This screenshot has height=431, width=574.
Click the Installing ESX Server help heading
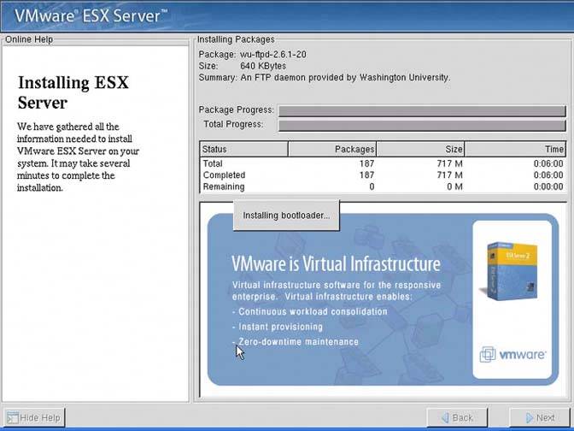coord(73,92)
